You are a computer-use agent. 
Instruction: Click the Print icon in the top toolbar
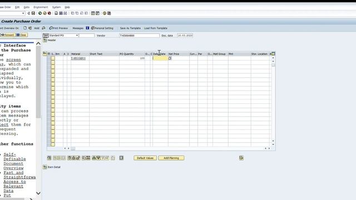pos(56,13)
